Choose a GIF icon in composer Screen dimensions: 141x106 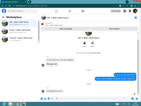pos(52,99)
